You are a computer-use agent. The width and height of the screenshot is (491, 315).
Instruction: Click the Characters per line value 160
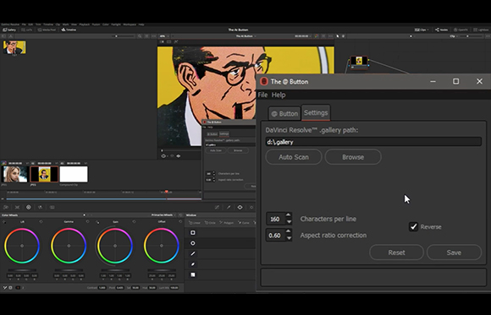point(275,219)
